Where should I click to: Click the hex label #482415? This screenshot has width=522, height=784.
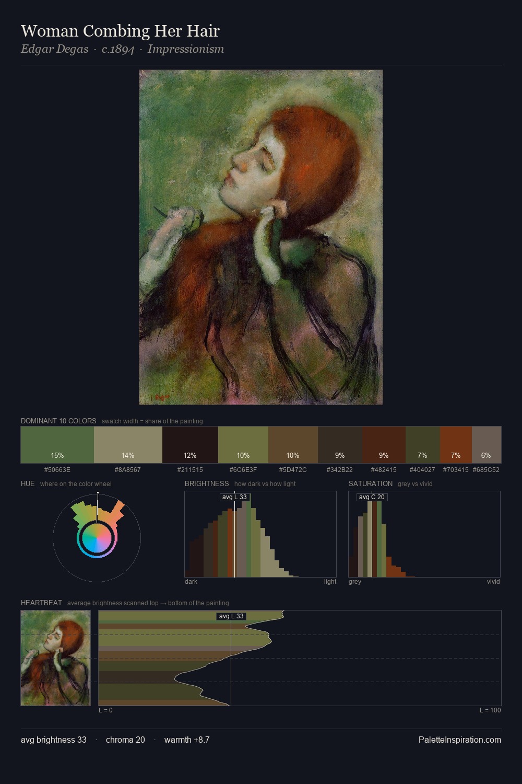coord(384,470)
